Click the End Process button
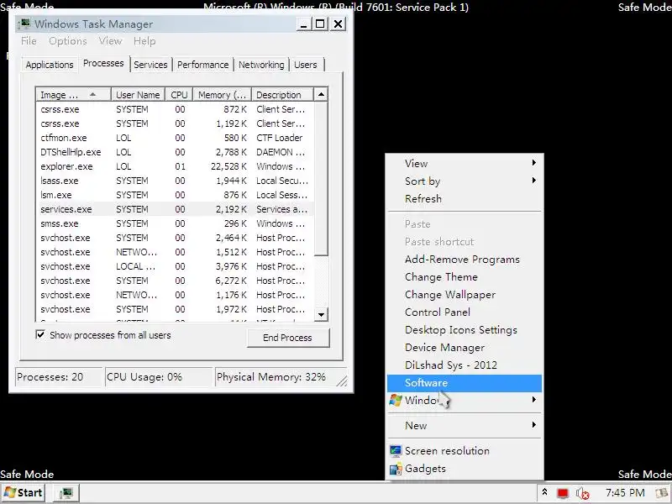 click(x=287, y=338)
